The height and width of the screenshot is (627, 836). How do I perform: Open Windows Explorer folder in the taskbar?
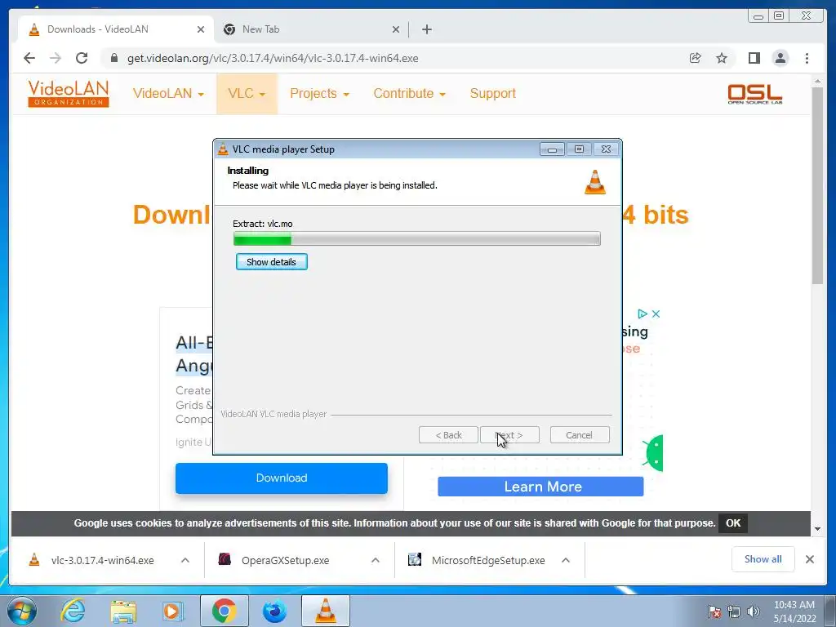click(122, 611)
